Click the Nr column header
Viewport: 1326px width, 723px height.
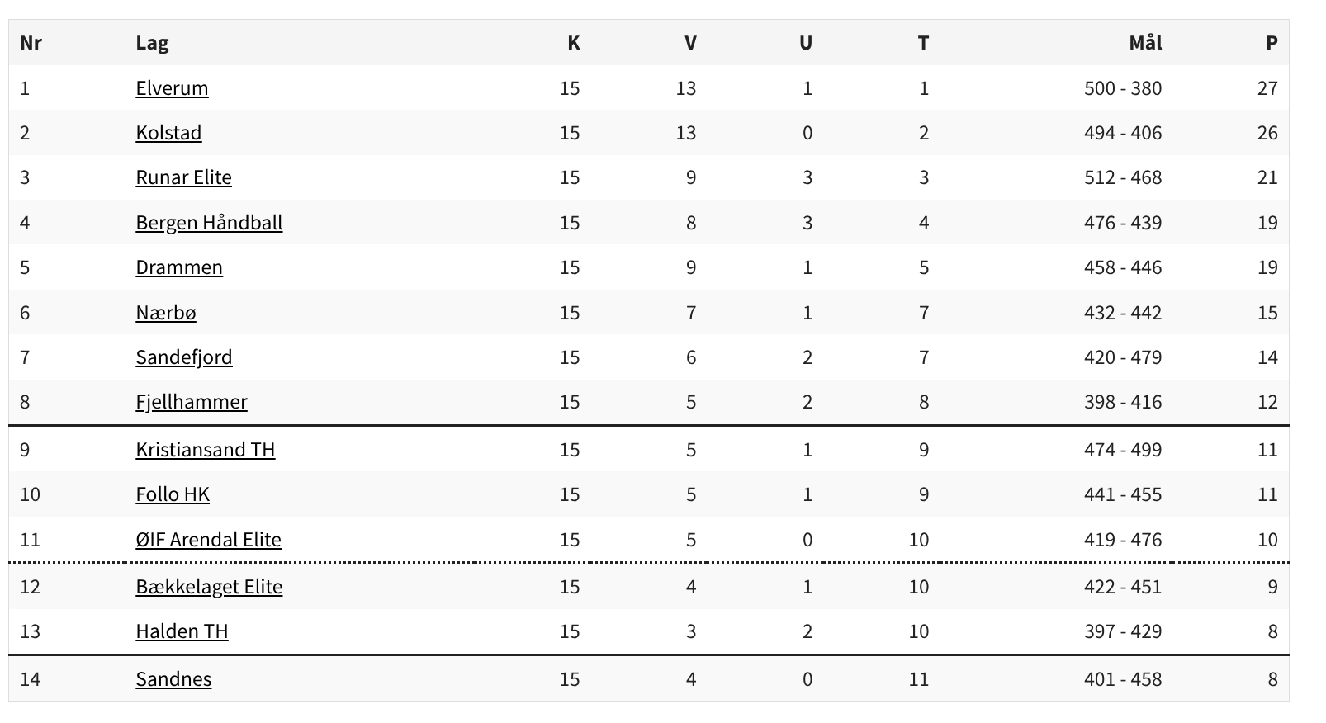tap(31, 43)
